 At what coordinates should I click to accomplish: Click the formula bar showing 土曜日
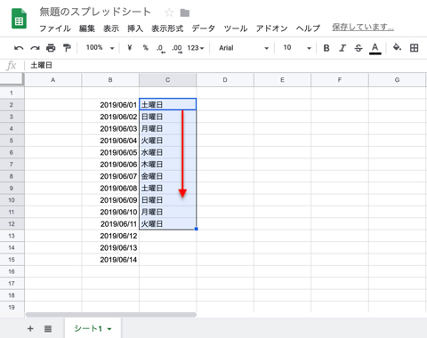(x=225, y=65)
